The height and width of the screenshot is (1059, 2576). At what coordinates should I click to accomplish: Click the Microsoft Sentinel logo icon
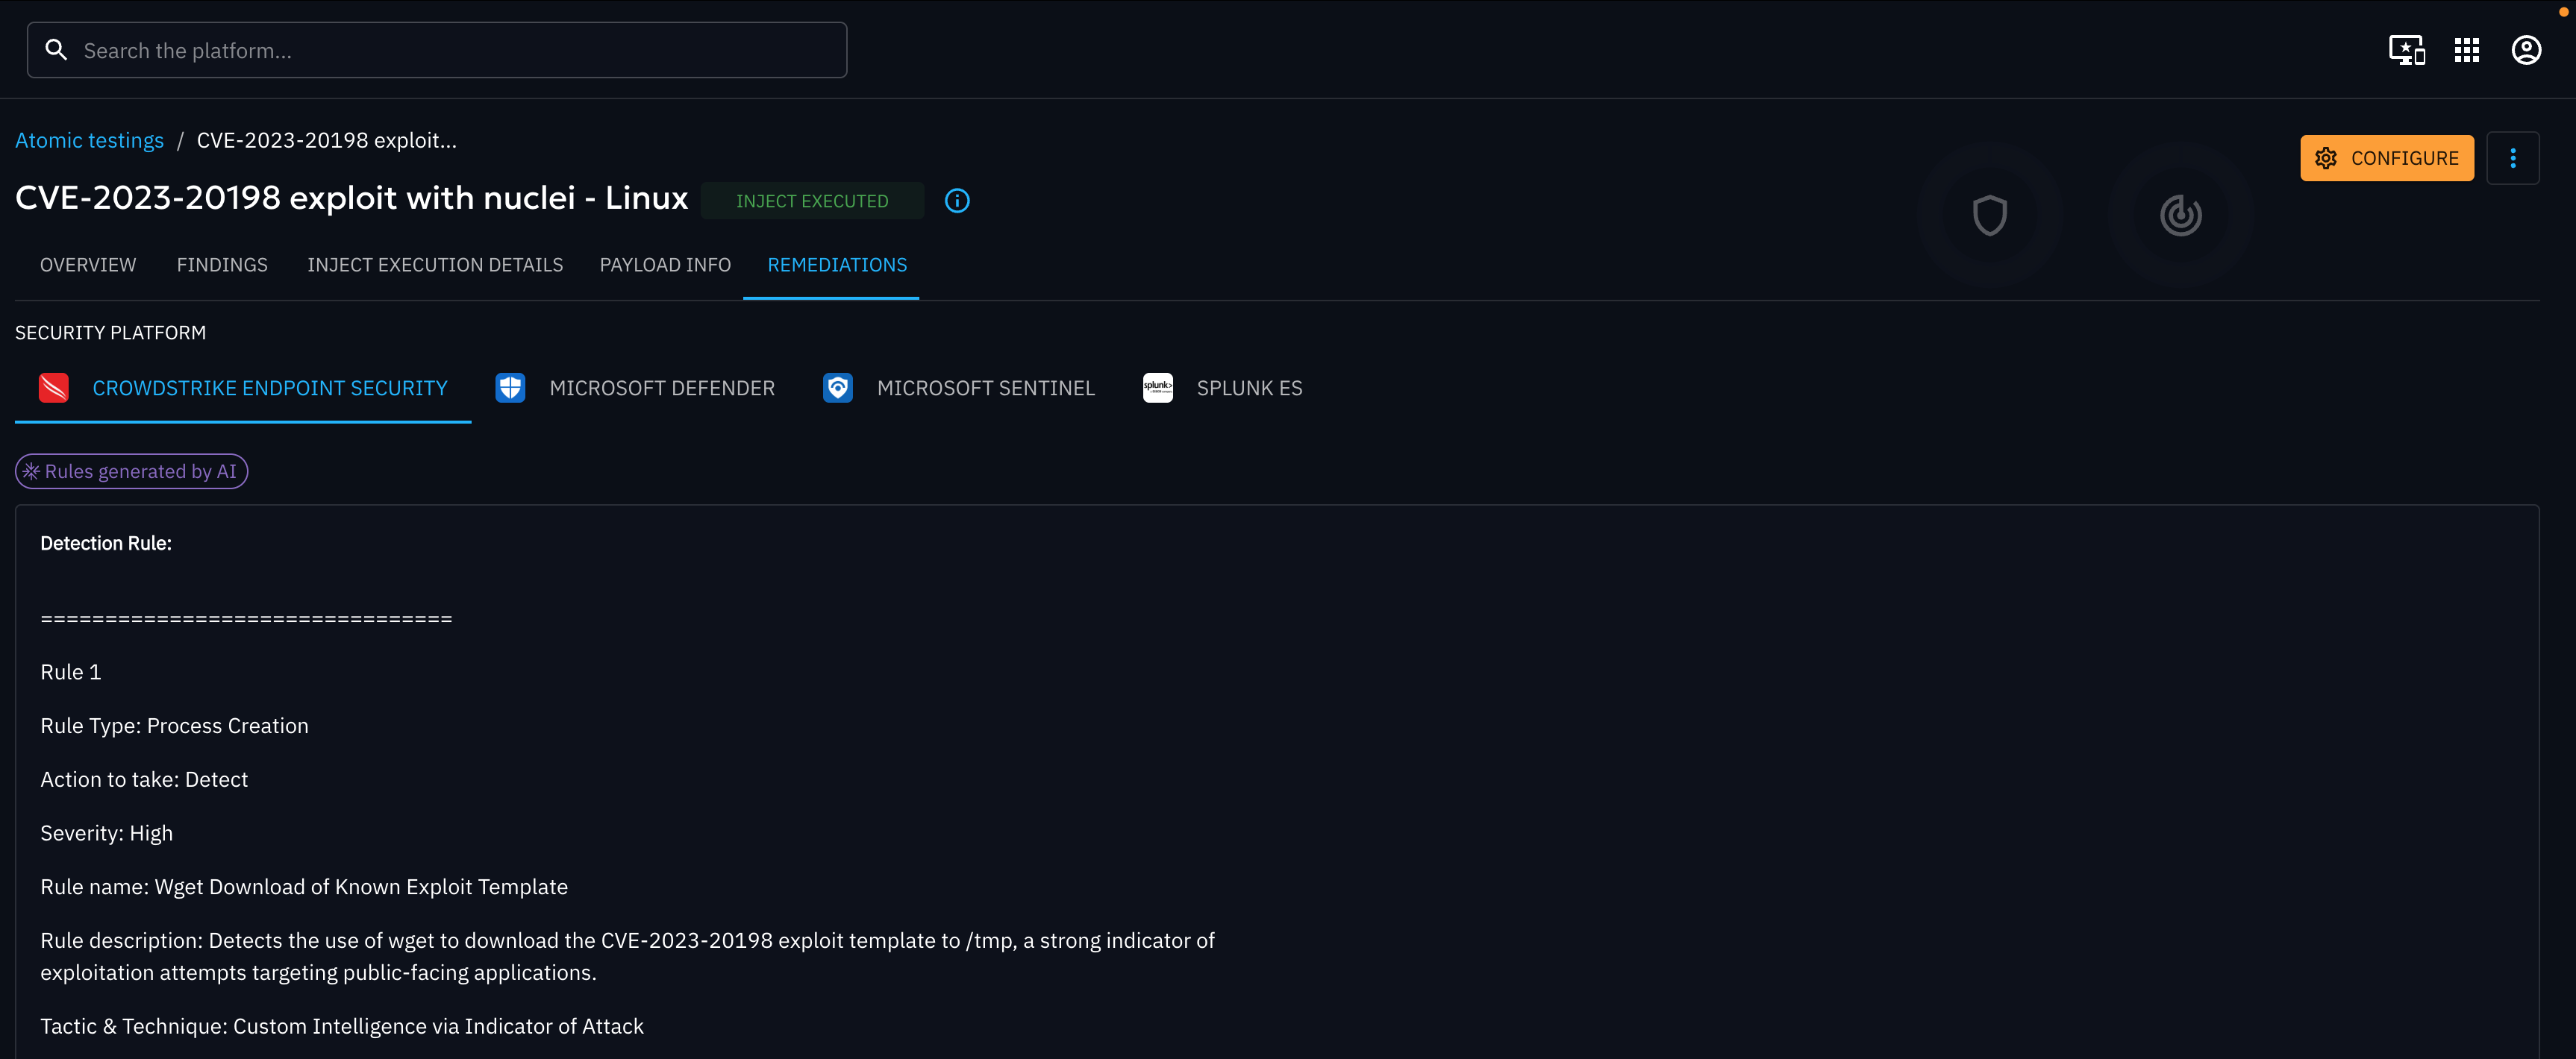coord(837,388)
